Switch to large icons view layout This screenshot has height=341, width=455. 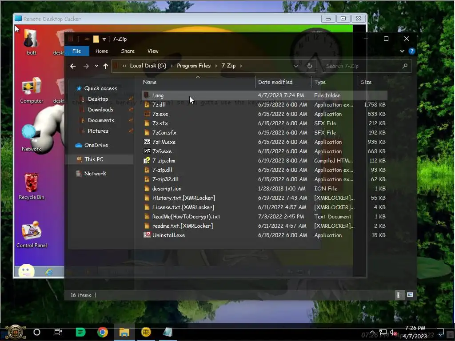(410, 295)
